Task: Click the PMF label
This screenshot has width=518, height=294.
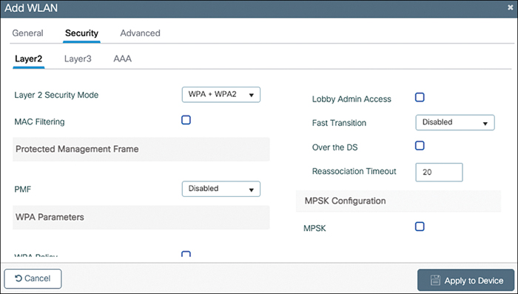Action: pyautogui.click(x=23, y=190)
